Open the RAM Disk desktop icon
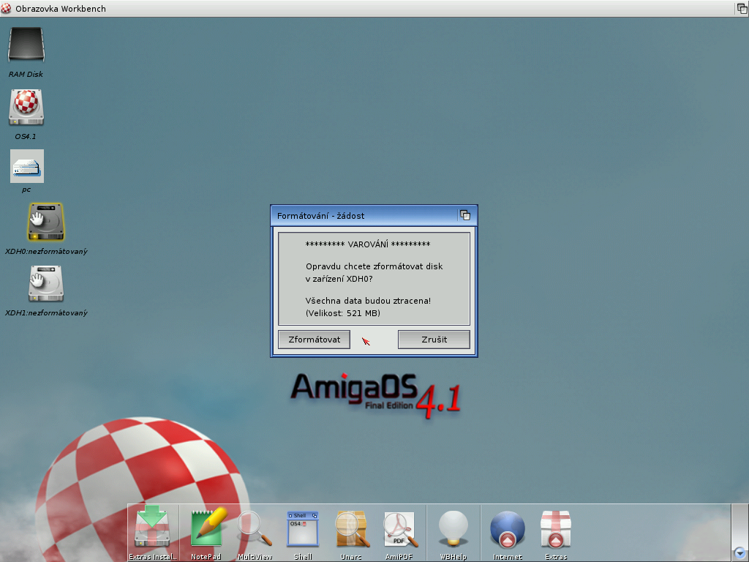749x562 pixels. coord(26,45)
